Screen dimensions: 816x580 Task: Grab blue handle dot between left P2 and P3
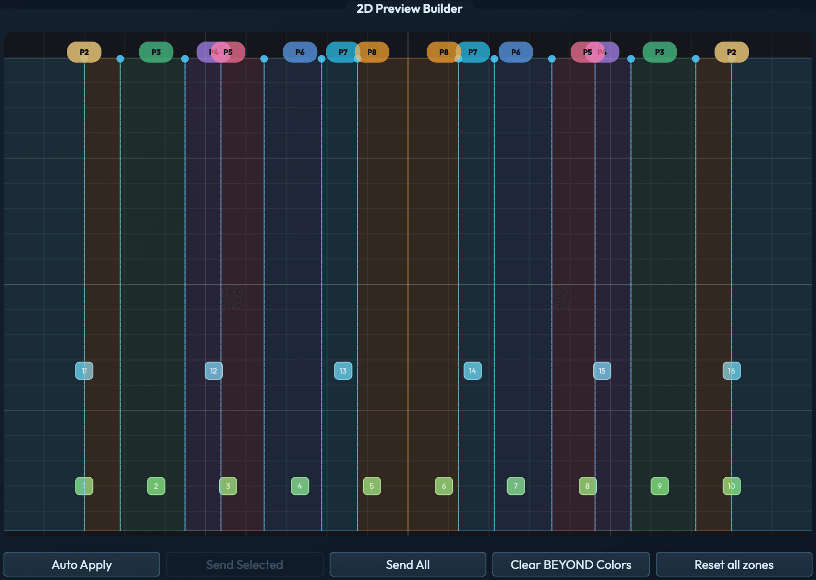pyautogui.click(x=120, y=59)
